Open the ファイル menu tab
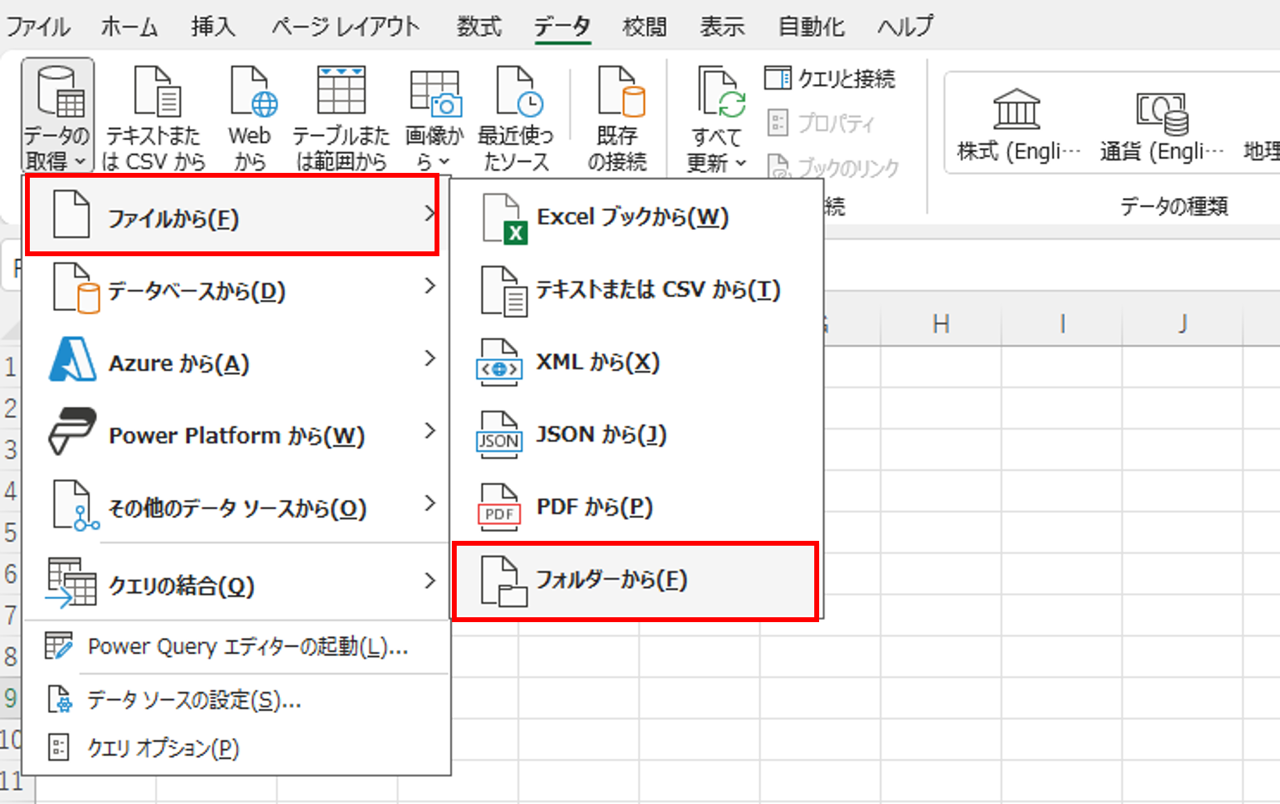 (x=38, y=26)
